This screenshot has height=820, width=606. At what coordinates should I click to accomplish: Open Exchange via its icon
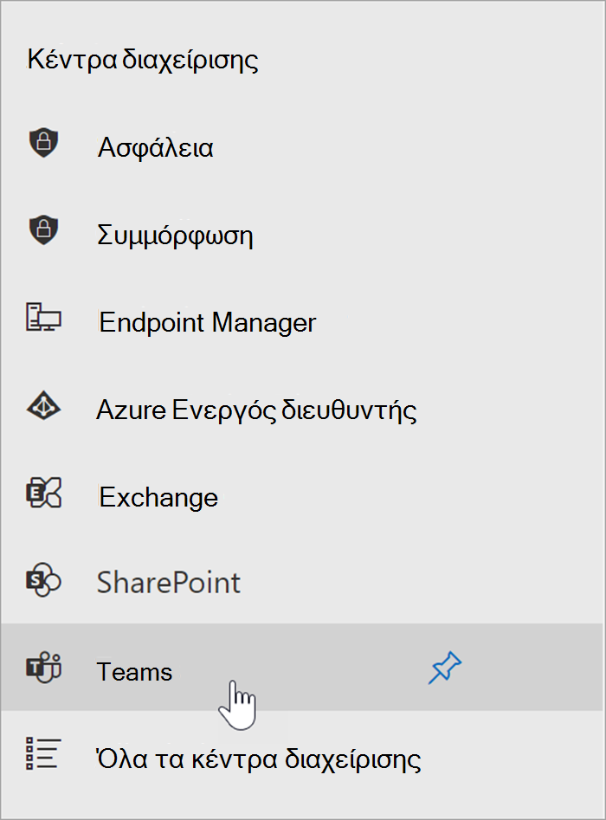click(x=44, y=493)
